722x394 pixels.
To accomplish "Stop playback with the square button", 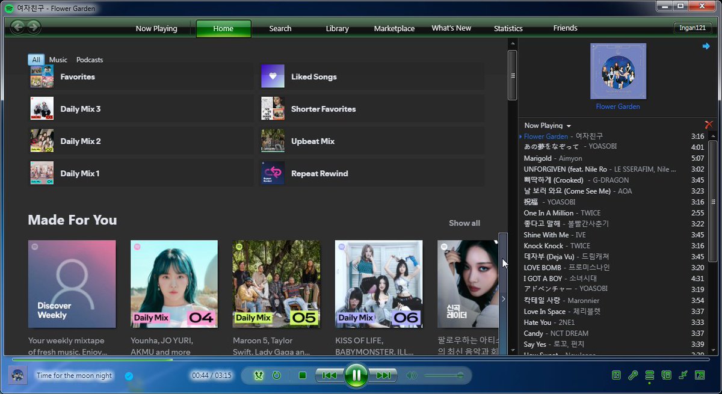I will coord(303,375).
